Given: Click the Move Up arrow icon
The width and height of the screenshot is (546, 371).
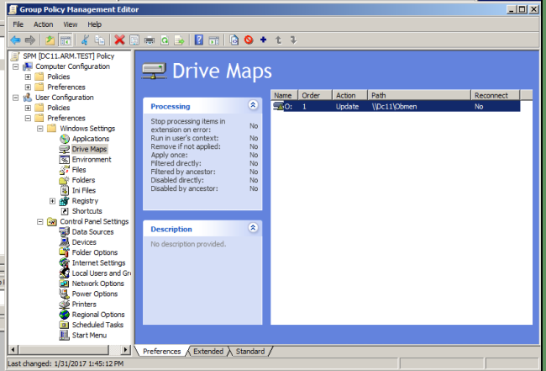Looking at the screenshot, I should pos(278,40).
